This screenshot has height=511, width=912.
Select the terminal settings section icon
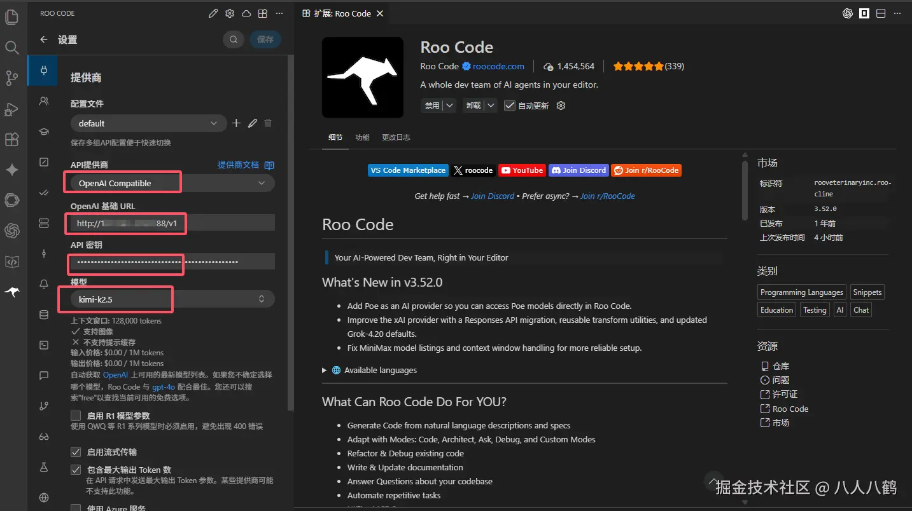44,345
